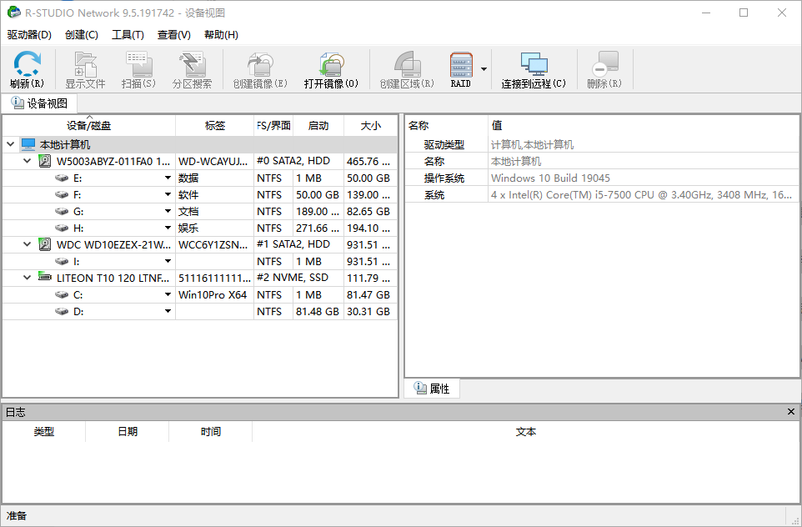
Task: Switch to the 属性 (Properties) tab
Action: click(432, 388)
